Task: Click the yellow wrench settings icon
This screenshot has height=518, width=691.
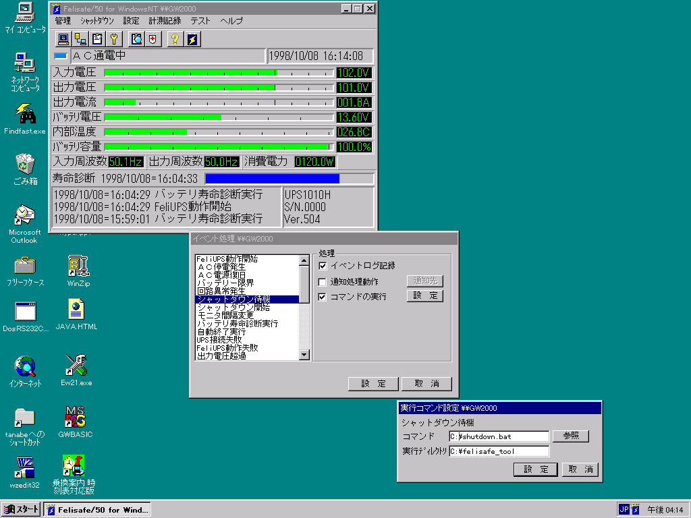Action: coord(115,39)
